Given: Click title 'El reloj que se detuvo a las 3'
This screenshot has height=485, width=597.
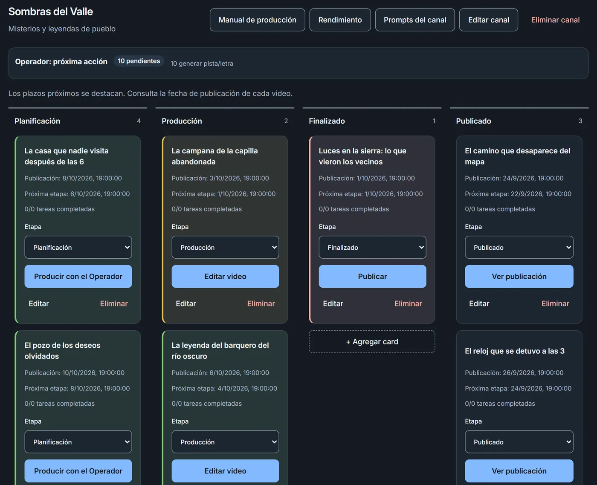Looking at the screenshot, I should 515,351.
